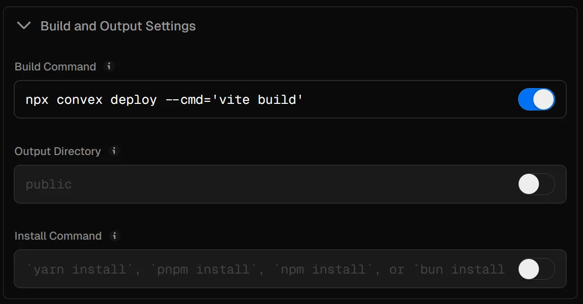Click the Build and Output Settings heading
583x304 pixels.
click(117, 26)
